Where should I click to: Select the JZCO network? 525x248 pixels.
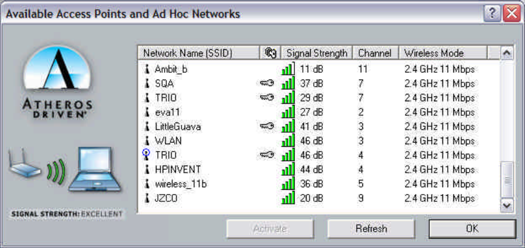[166, 198]
